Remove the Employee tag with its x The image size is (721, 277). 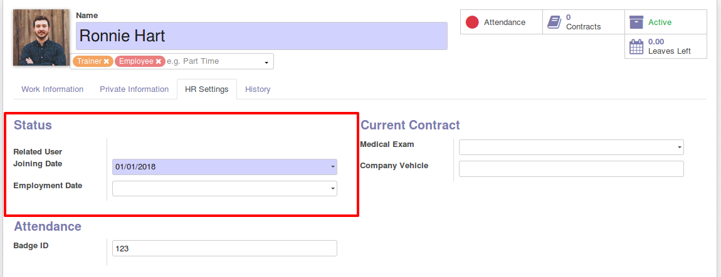click(158, 61)
